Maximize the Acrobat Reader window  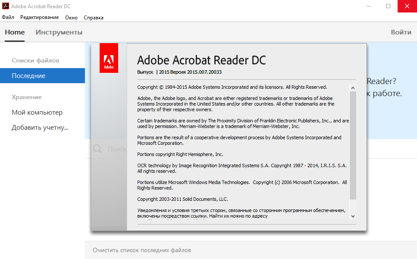388,6
